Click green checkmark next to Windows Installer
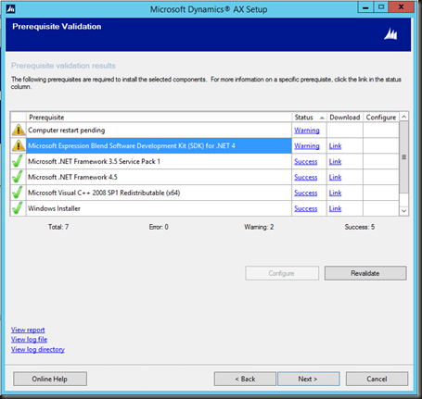422x399 pixels. (x=18, y=208)
